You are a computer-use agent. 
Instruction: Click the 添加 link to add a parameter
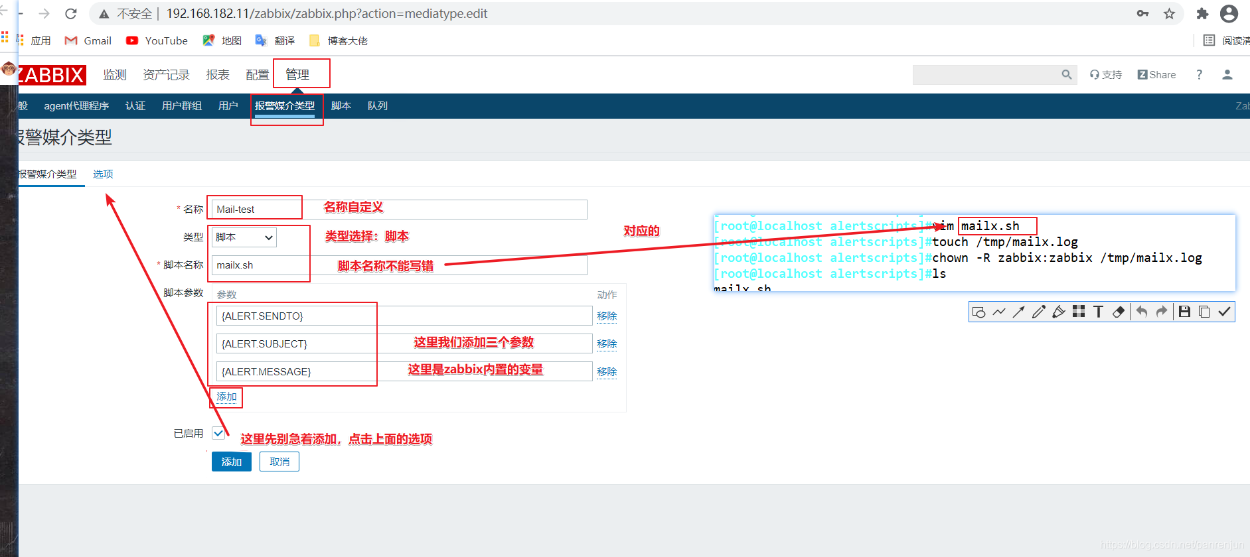tap(226, 397)
